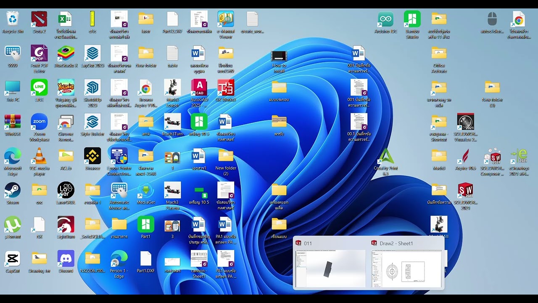Select the autoclicker icon
The image size is (538, 303).
(492, 22)
